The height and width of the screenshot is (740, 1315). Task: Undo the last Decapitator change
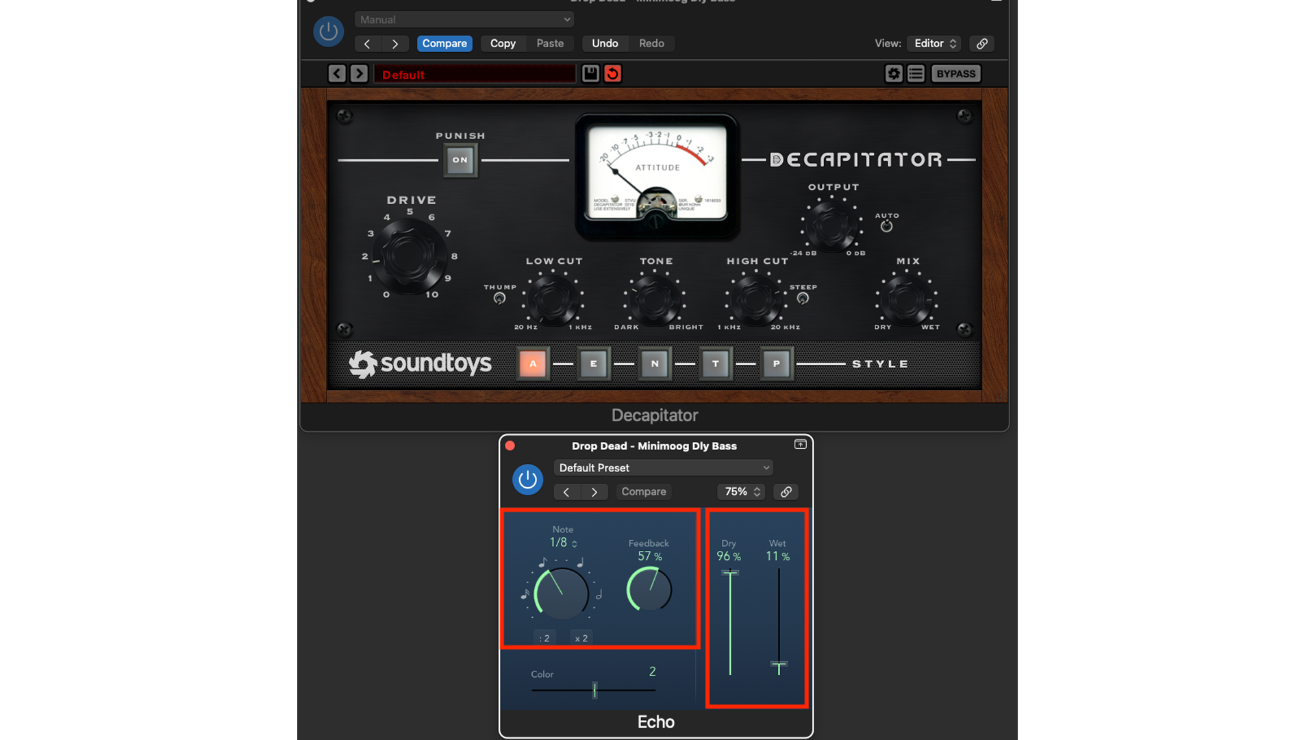point(605,44)
